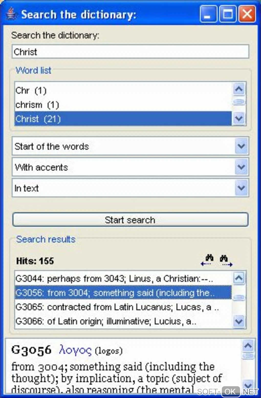Open the 'In text' dropdown
Screen dimensions: 261x398
coord(242,188)
